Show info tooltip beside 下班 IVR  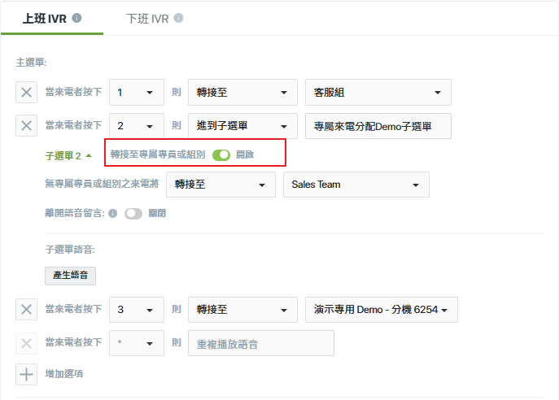(x=178, y=18)
